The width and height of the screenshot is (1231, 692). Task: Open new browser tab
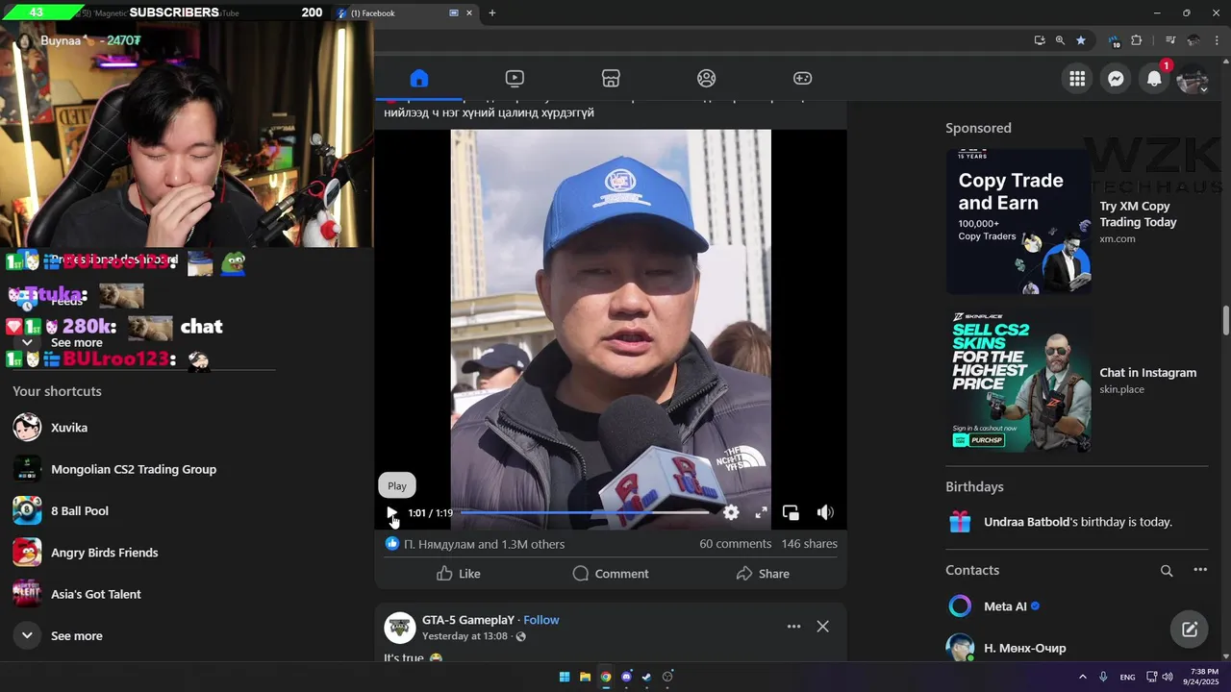coord(491,13)
